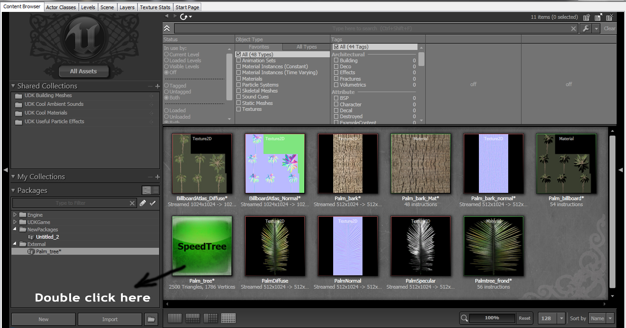Expand the Engine package folder
Screen dimensions: 626x328
click(15, 214)
